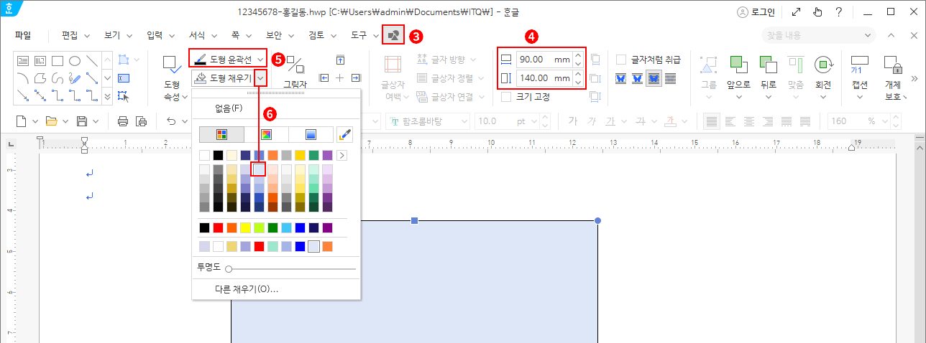Open the 파일 menu

(23, 34)
